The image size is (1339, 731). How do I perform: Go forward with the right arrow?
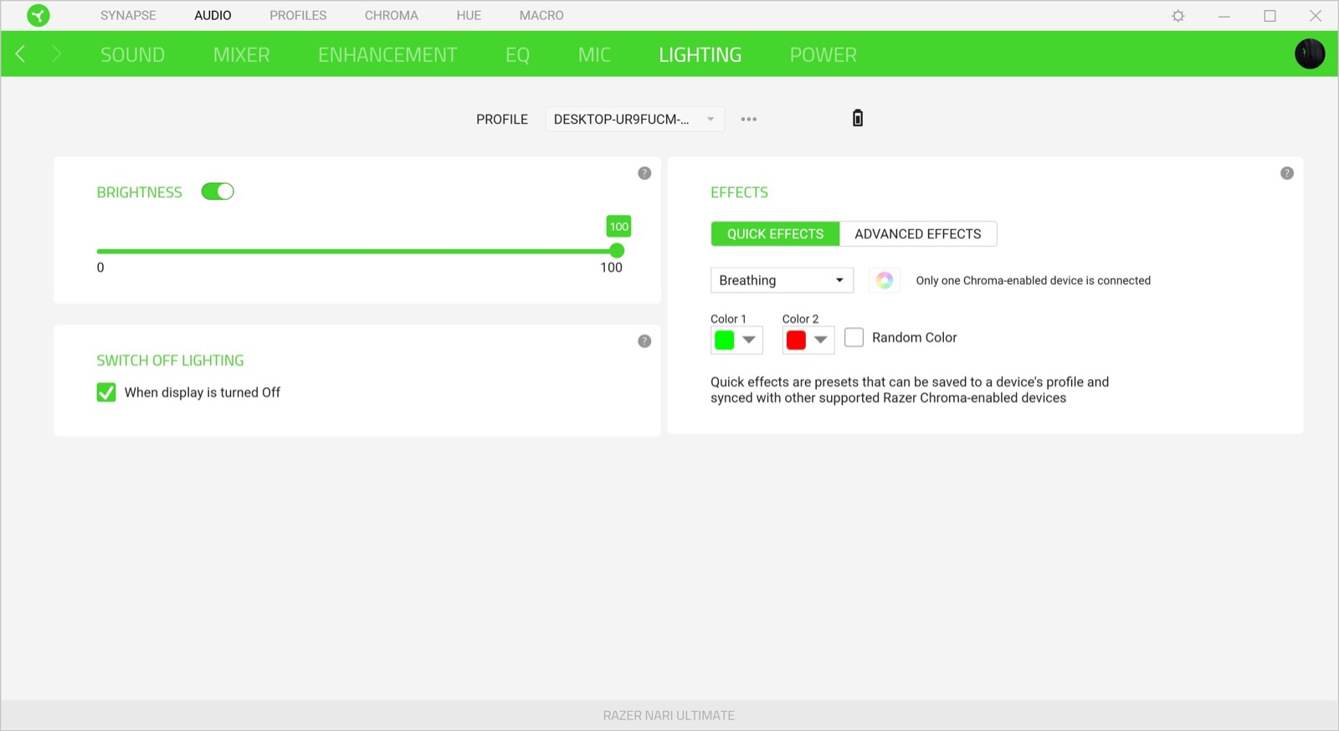[57, 54]
